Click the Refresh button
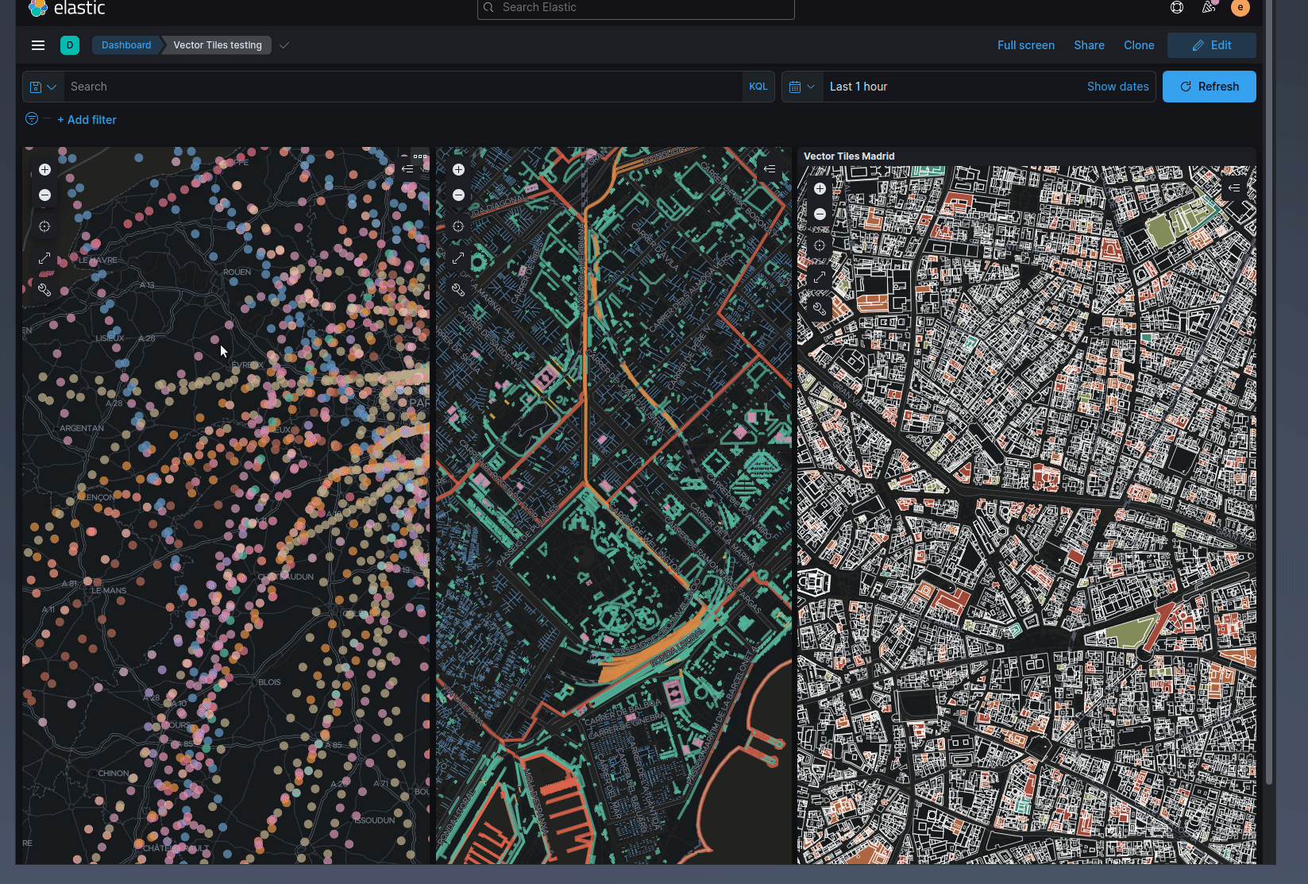Screen dimensions: 1308x884 1208,86
